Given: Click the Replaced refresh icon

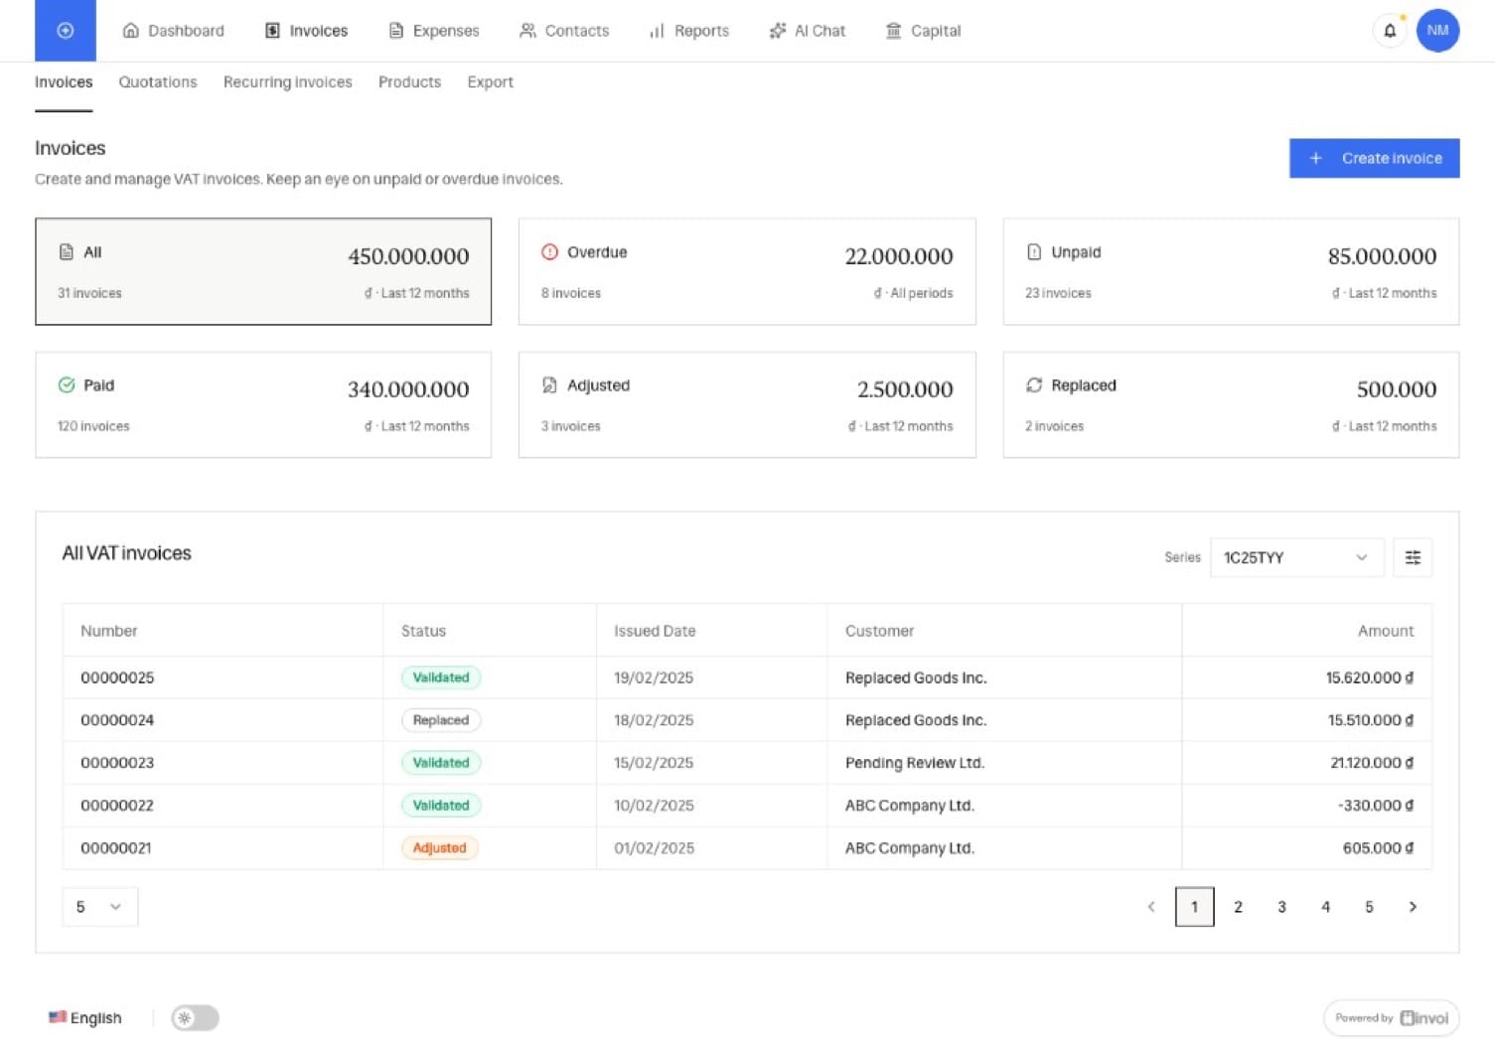Looking at the screenshot, I should pos(1034,385).
